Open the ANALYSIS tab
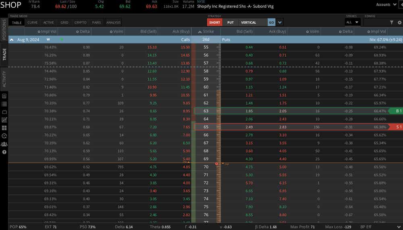Viewport: 403px width, 230px height. pos(113,23)
